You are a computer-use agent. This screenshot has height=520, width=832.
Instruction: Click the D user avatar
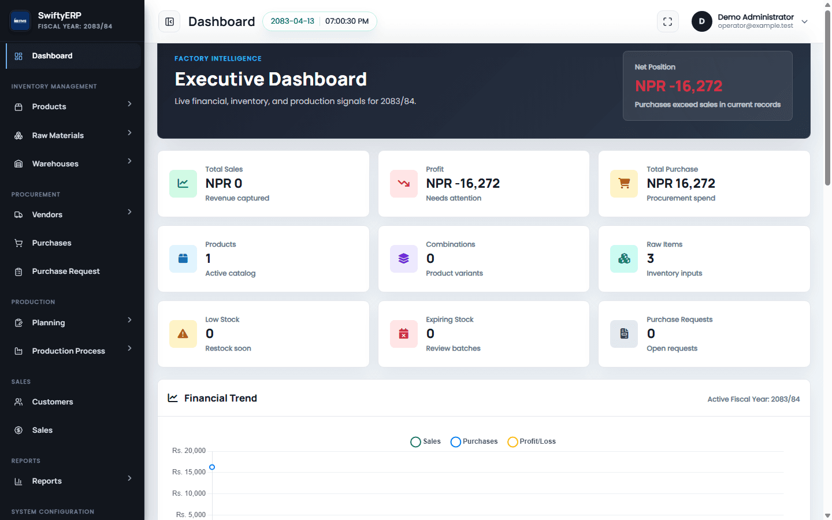click(702, 21)
